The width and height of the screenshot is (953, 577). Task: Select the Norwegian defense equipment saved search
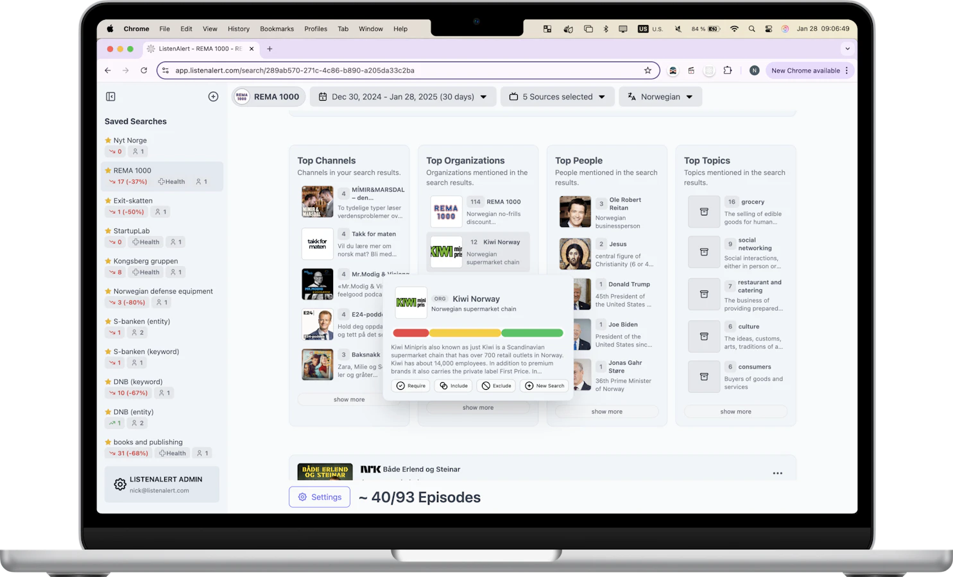click(x=162, y=297)
